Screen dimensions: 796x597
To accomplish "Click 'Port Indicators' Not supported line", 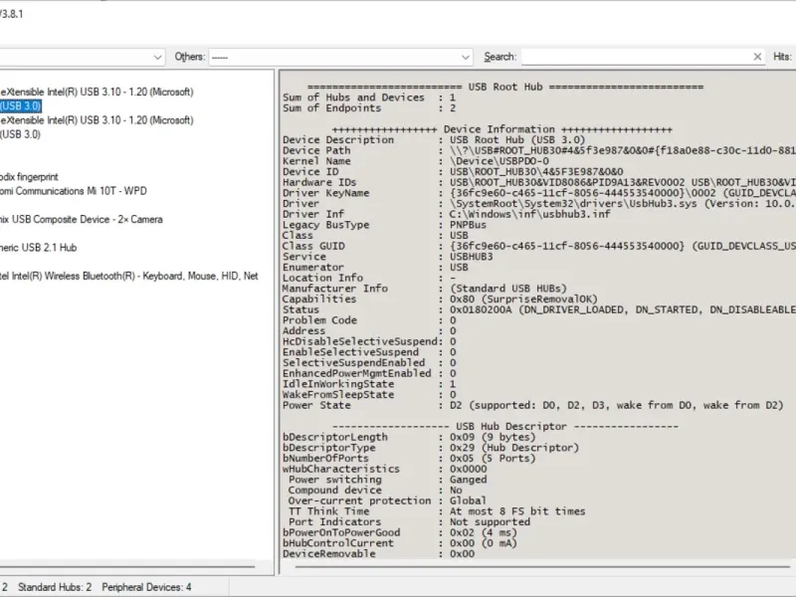I will 409,522.
